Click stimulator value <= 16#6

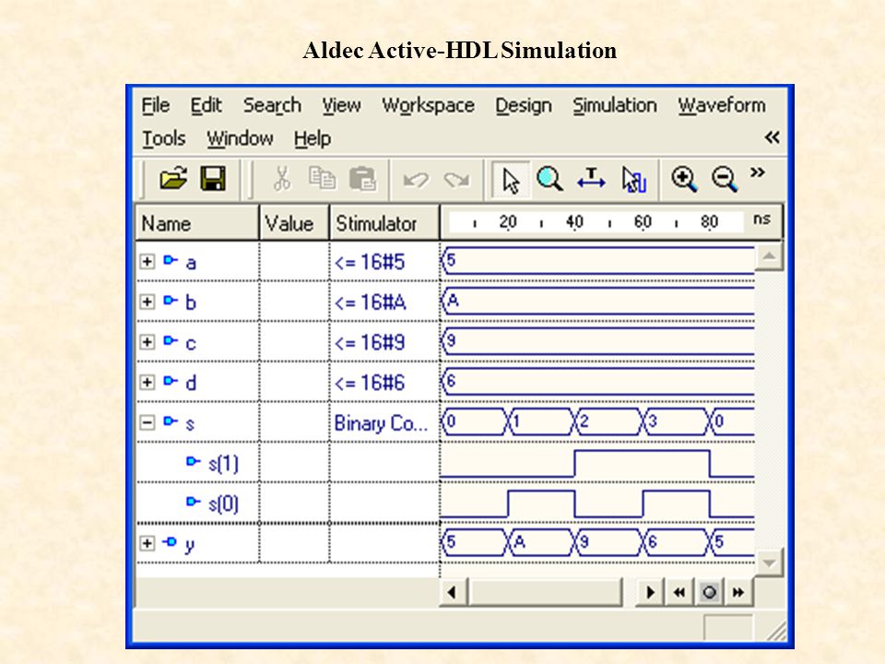click(x=370, y=383)
